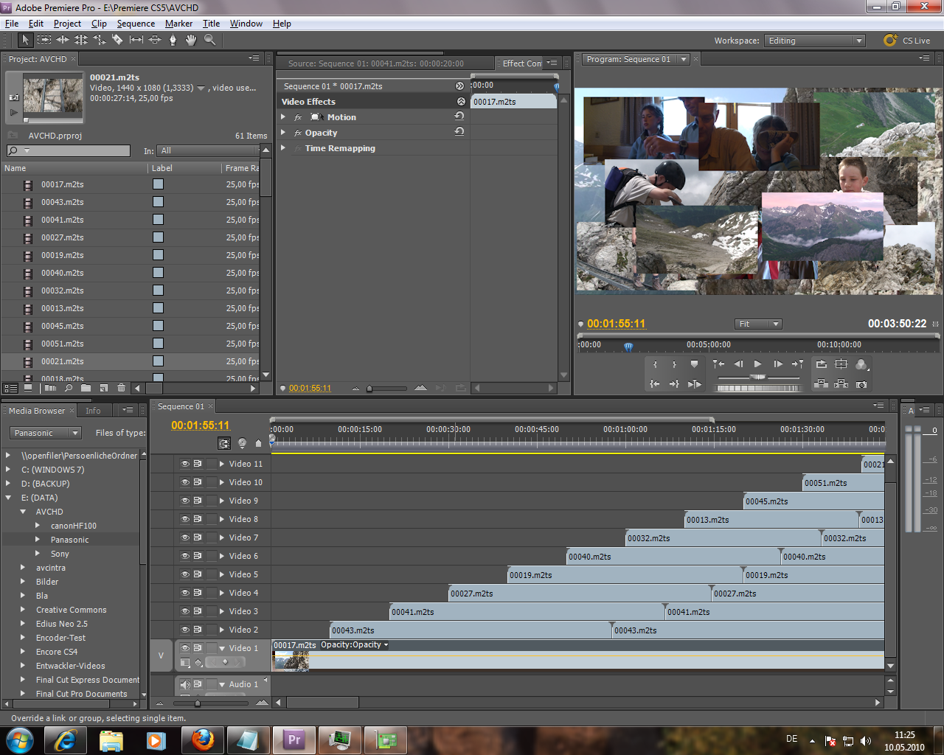
Task: Collapse the E: (DATA) drive tree
Action: (x=8, y=498)
